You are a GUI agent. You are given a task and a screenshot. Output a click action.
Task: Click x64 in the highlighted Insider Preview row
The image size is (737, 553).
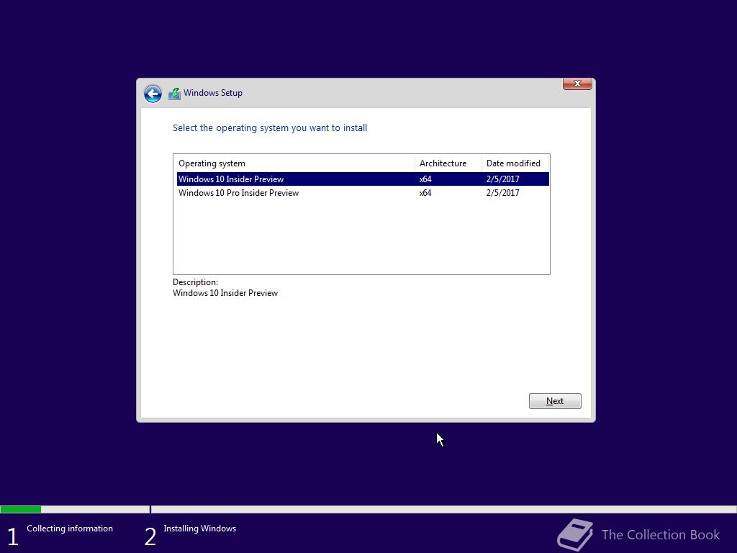pos(425,179)
